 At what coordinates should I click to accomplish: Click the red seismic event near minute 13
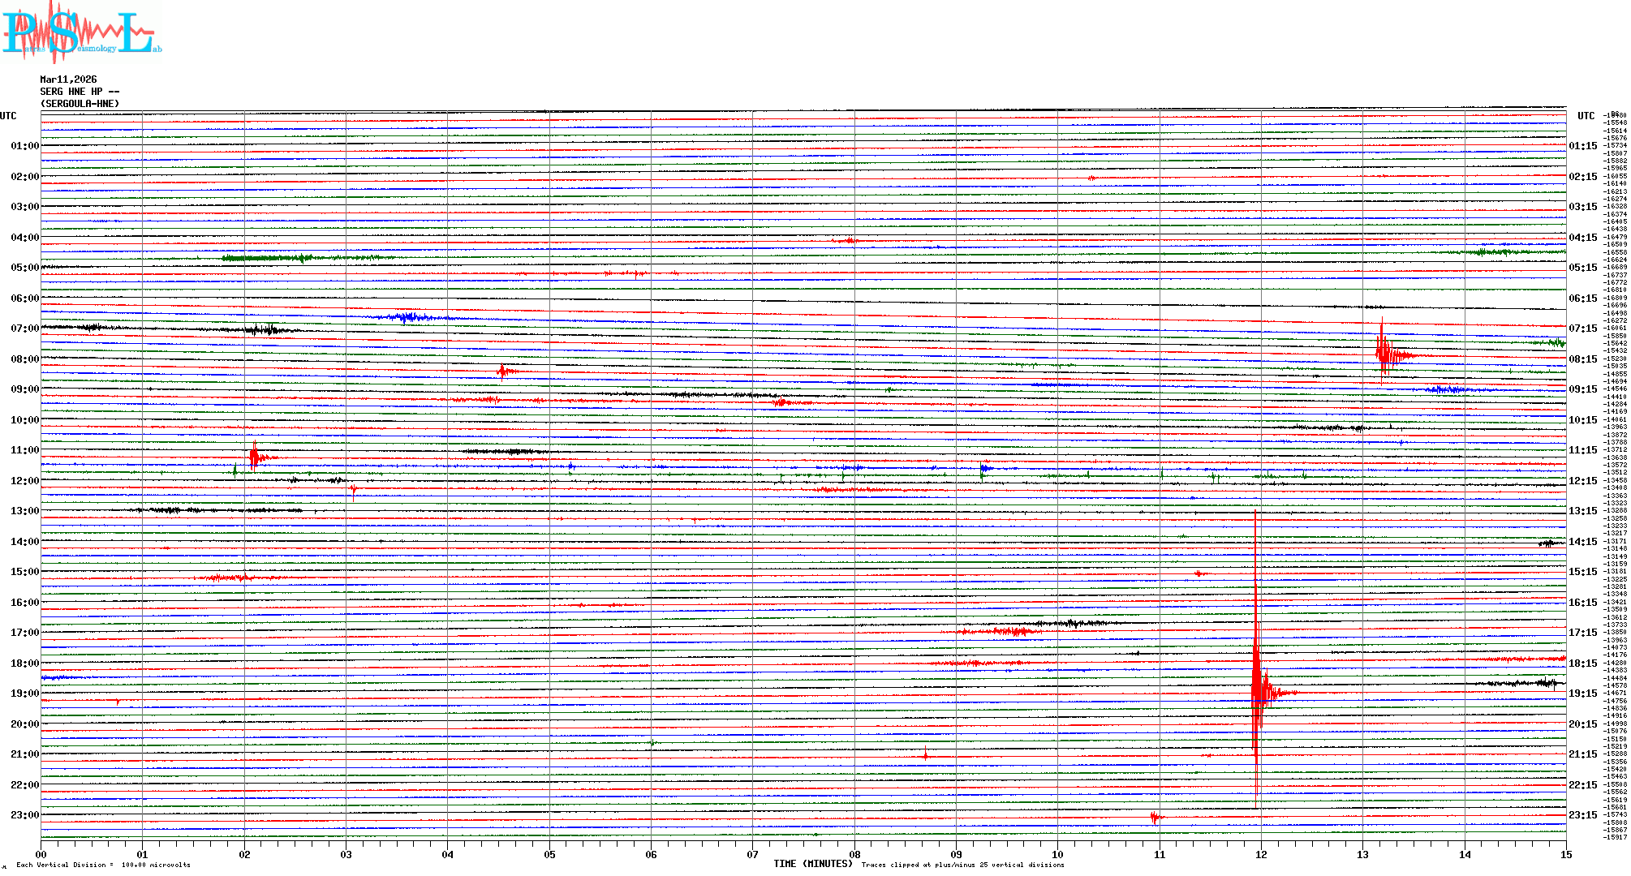(1384, 354)
